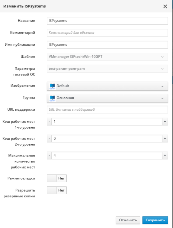Click the URL поддержки input field
Image resolution: width=173 pixels, height=228 pixels.
(x=107, y=110)
